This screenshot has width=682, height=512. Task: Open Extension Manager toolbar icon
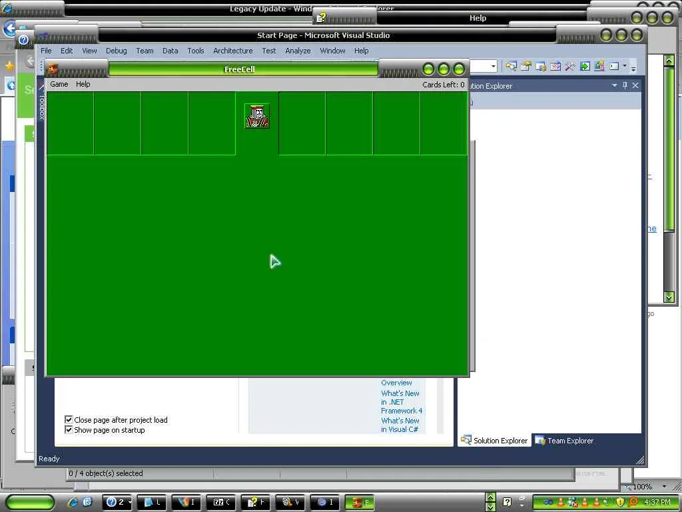pyautogui.click(x=599, y=66)
